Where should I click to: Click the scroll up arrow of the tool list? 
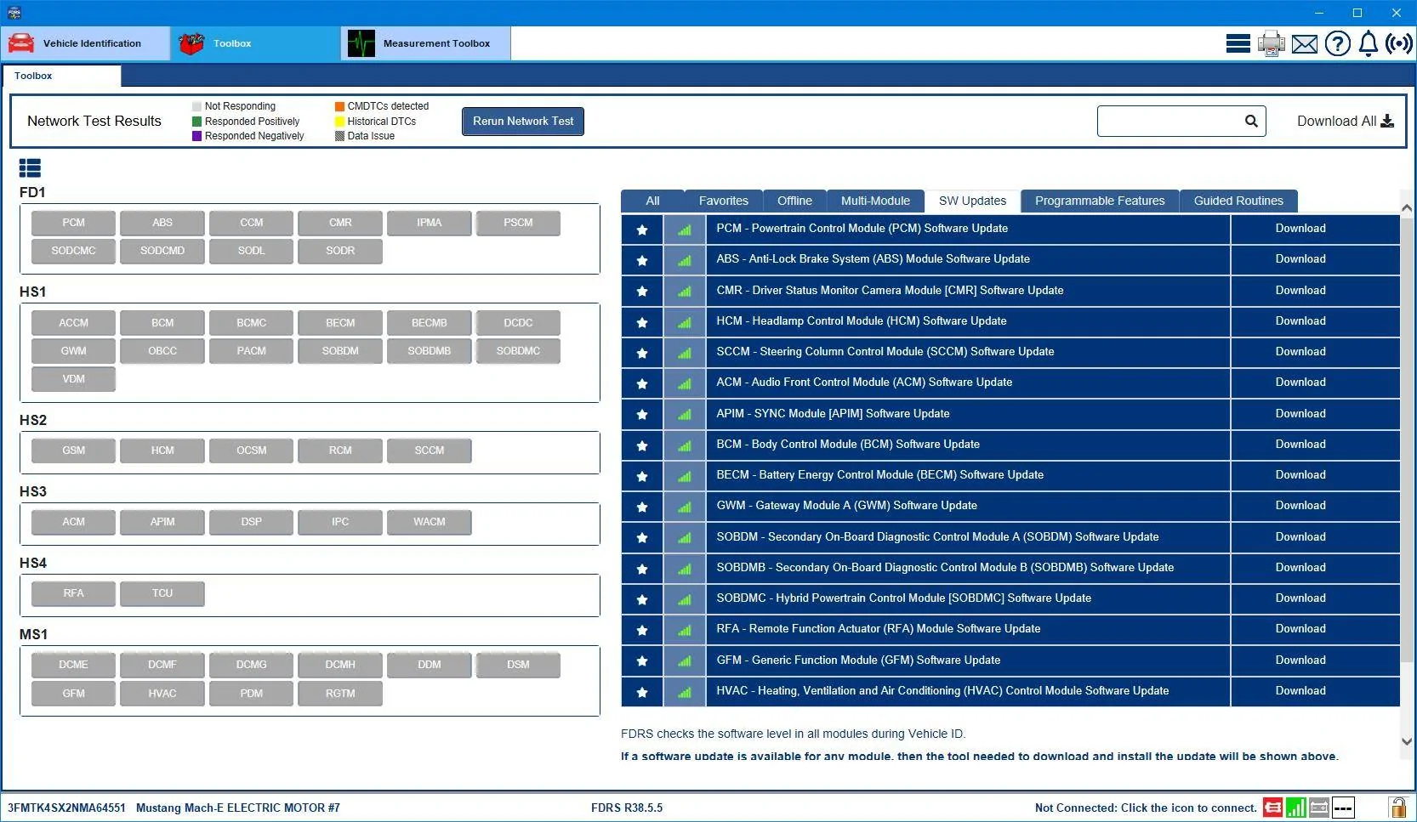click(1407, 208)
